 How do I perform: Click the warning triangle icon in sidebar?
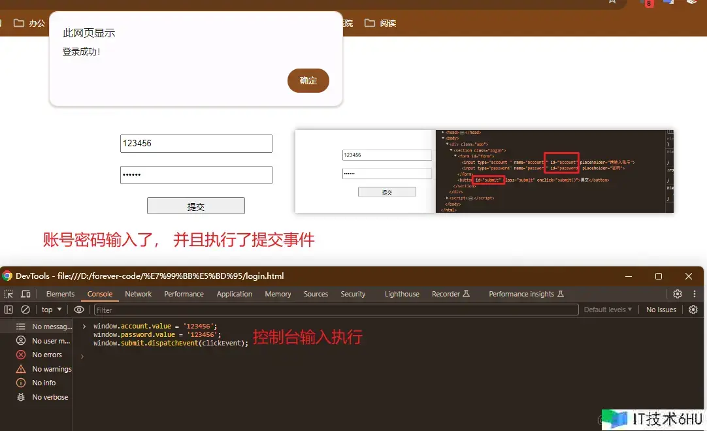tap(21, 369)
